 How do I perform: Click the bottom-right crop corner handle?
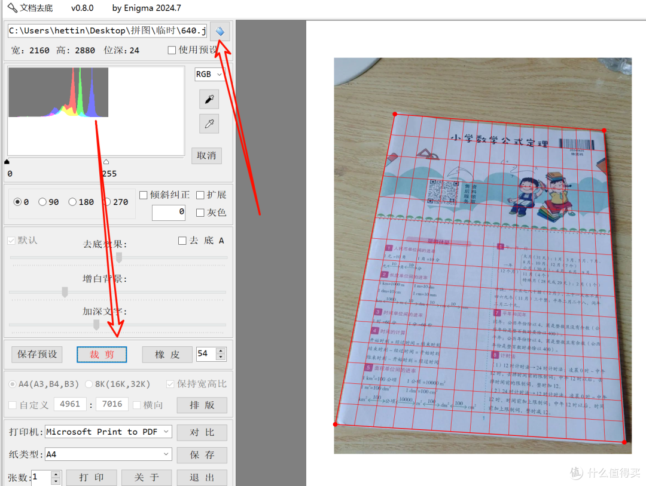click(x=624, y=442)
